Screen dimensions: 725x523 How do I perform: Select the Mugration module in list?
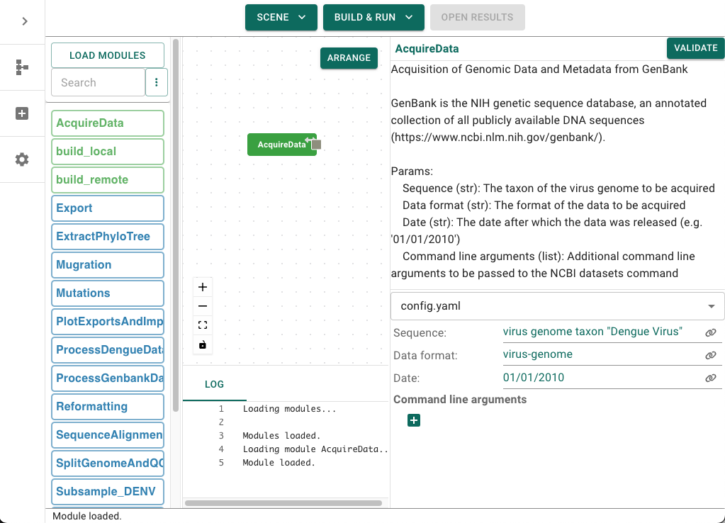108,265
